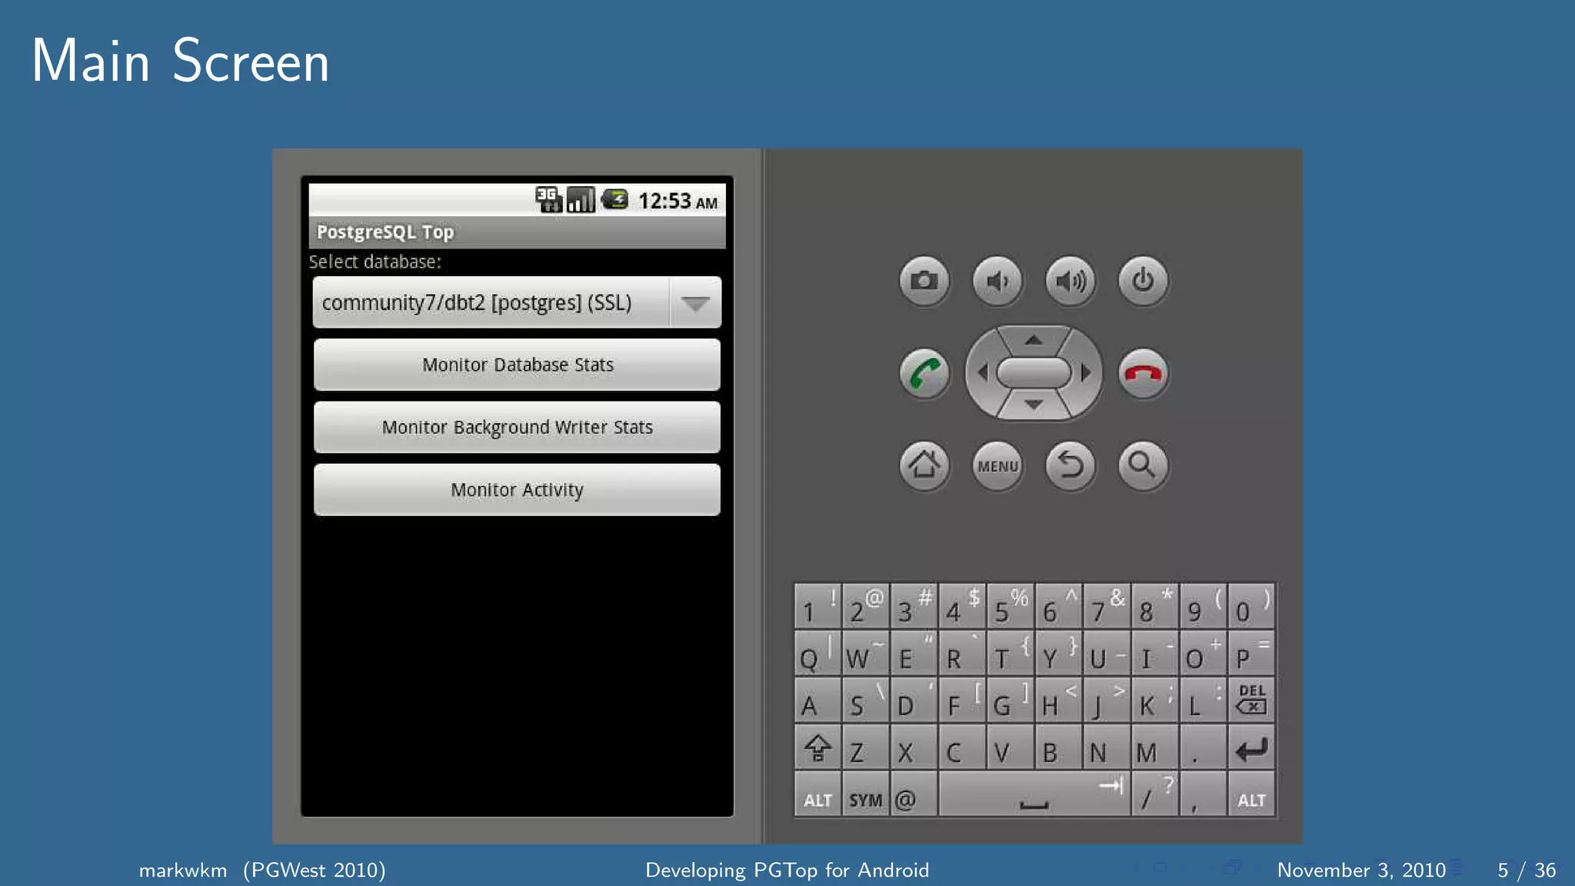Click the D-pad down arrow

click(x=1034, y=405)
